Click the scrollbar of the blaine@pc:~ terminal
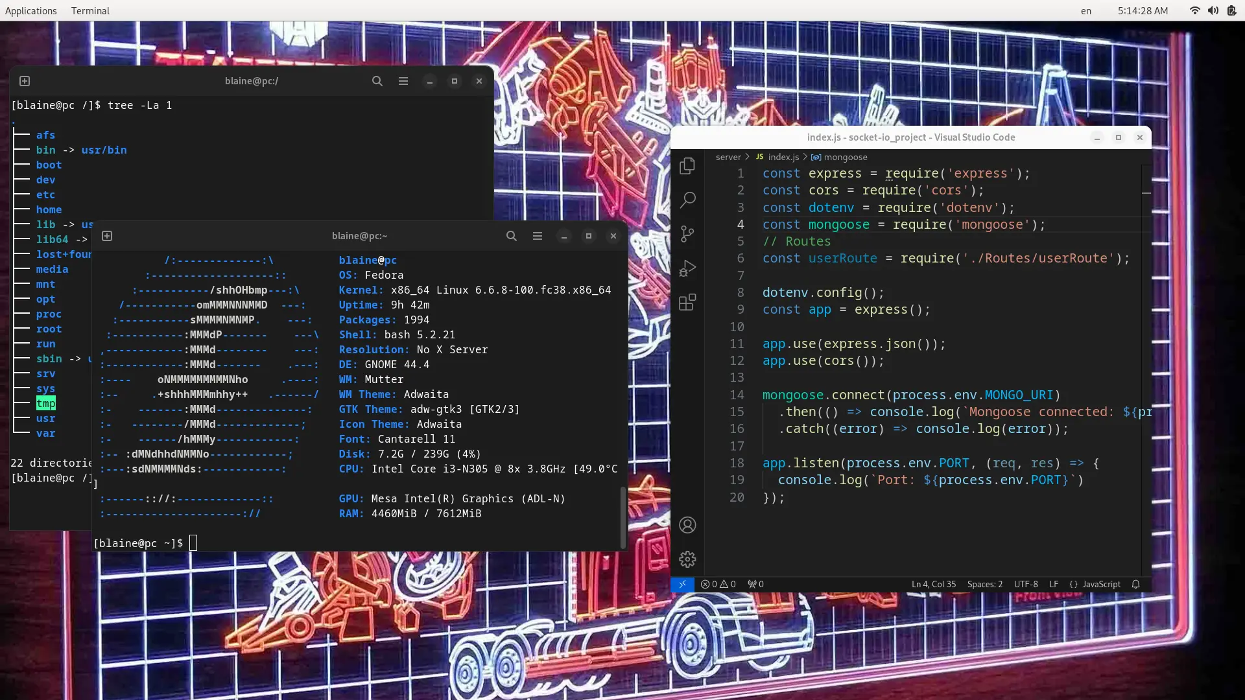This screenshot has height=700, width=1245. tap(622, 517)
